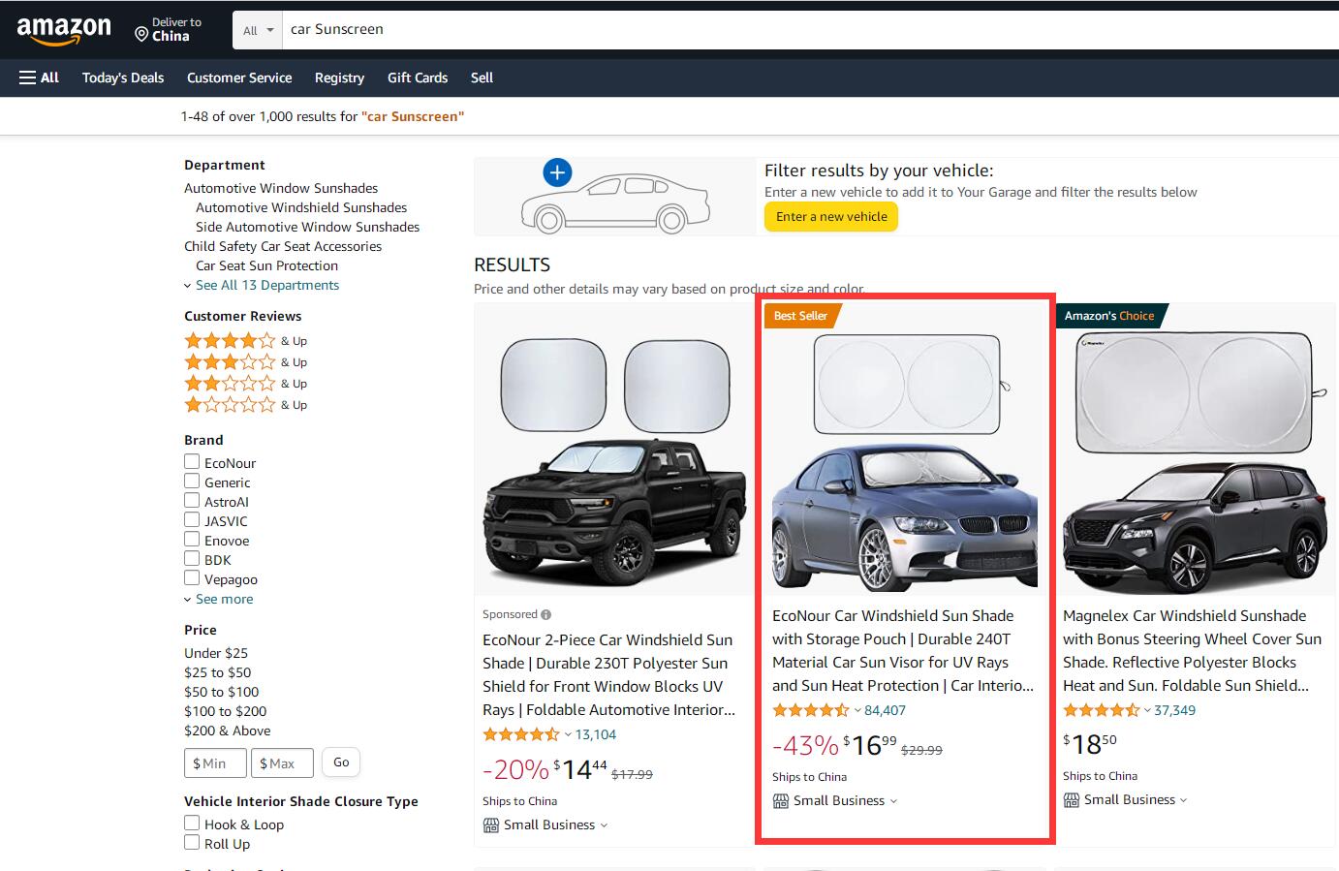Open EcoNour Car Windshield Sun Shade with Storage Pouch title
1339x871 pixels.
coord(903,650)
